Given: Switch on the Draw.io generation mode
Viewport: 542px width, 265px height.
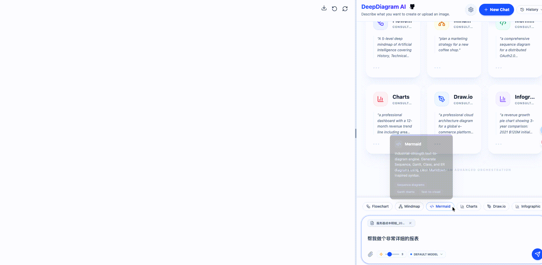Looking at the screenshot, I should (496, 206).
